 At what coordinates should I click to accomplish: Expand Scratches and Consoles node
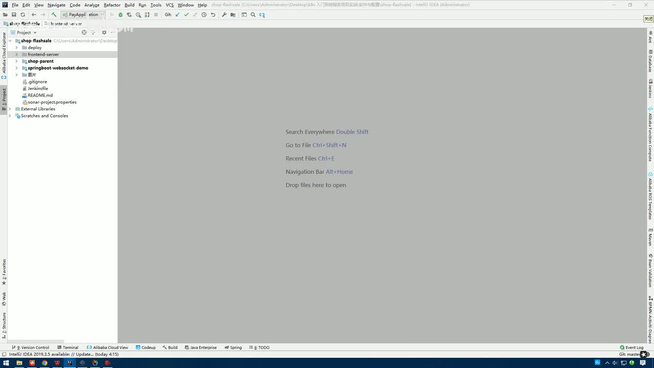coord(10,116)
